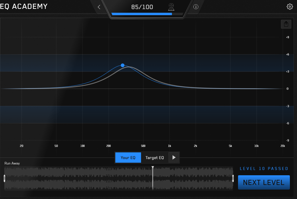Image resolution: width=297 pixels, height=199 pixels.
Task: Click the right waveform loop handle
Action: tap(233, 178)
